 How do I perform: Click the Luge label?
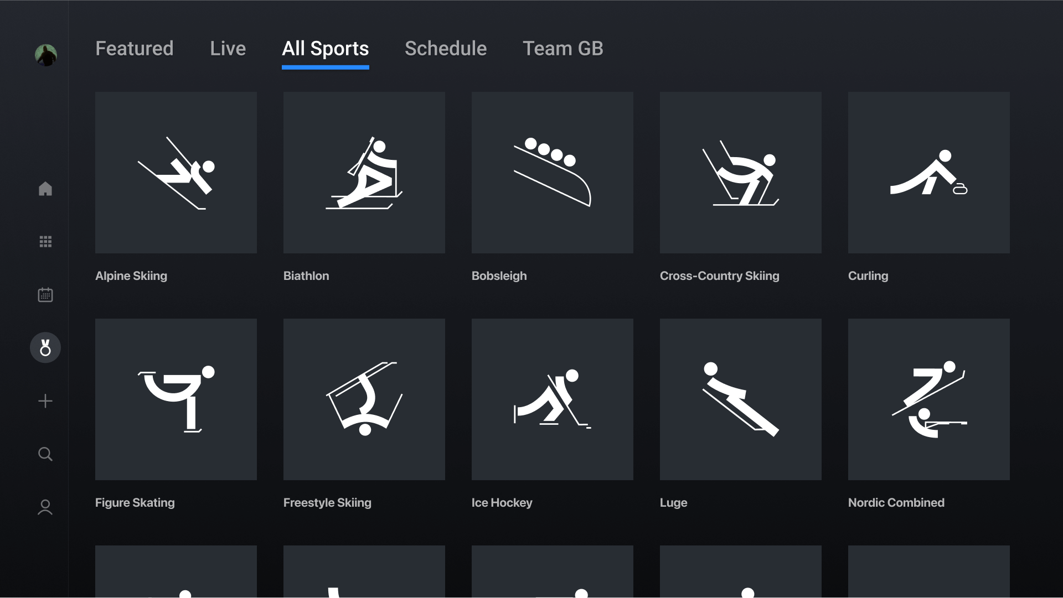674,503
